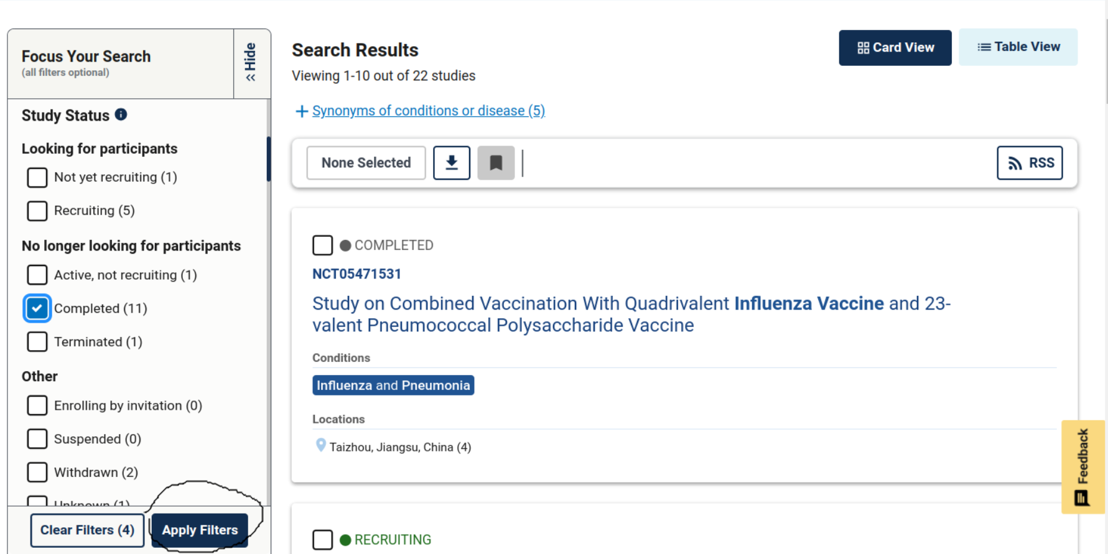Screen dimensions: 1108x554
Task: Open the Quadrivalent Influenza Vaccine study title
Action: (631, 314)
